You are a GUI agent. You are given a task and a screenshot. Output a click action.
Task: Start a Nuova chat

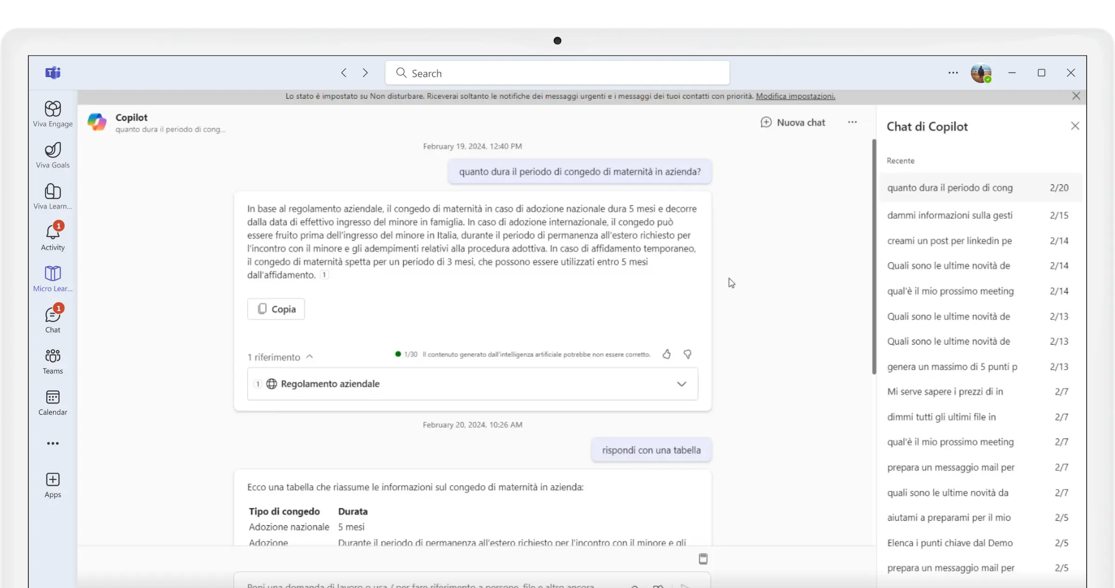(x=793, y=123)
